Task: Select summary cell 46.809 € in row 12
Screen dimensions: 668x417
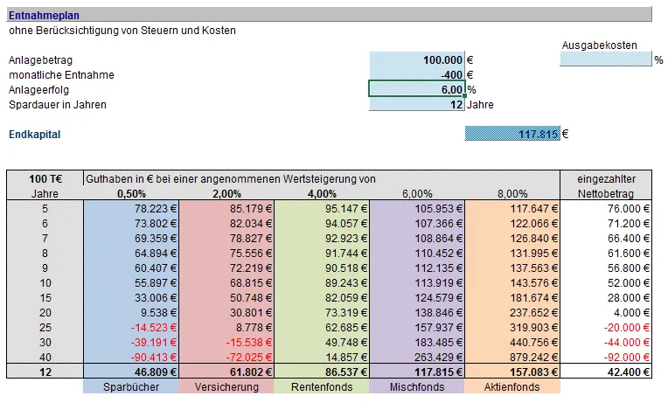Action: 131,372
